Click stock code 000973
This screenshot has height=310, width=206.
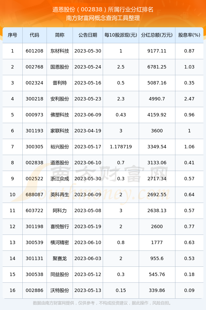tap(35, 115)
